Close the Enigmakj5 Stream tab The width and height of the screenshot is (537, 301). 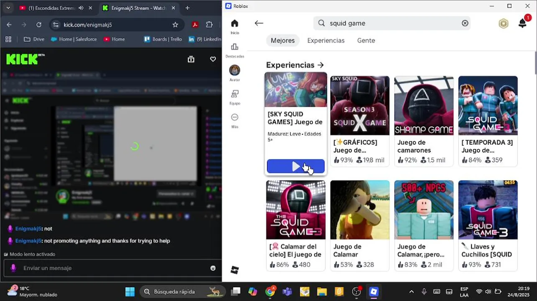[x=173, y=8]
